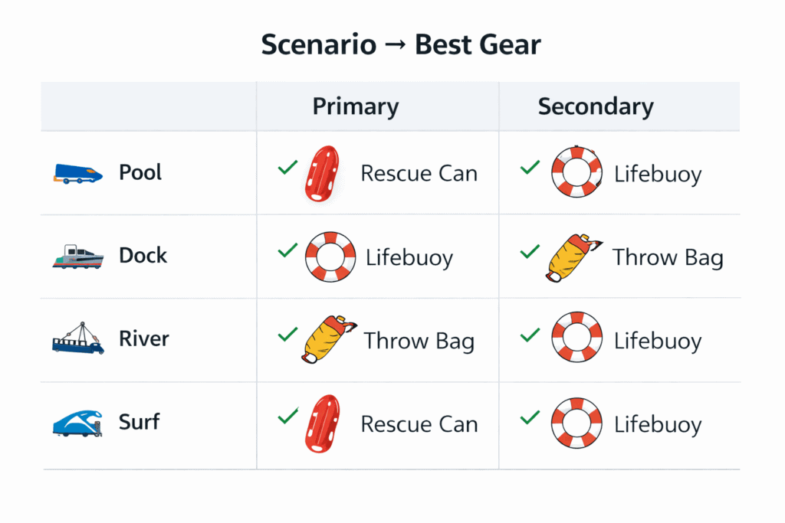785x523 pixels.
Task: Click the Lifebuoy icon in Dock Primary
Action: coord(330,257)
